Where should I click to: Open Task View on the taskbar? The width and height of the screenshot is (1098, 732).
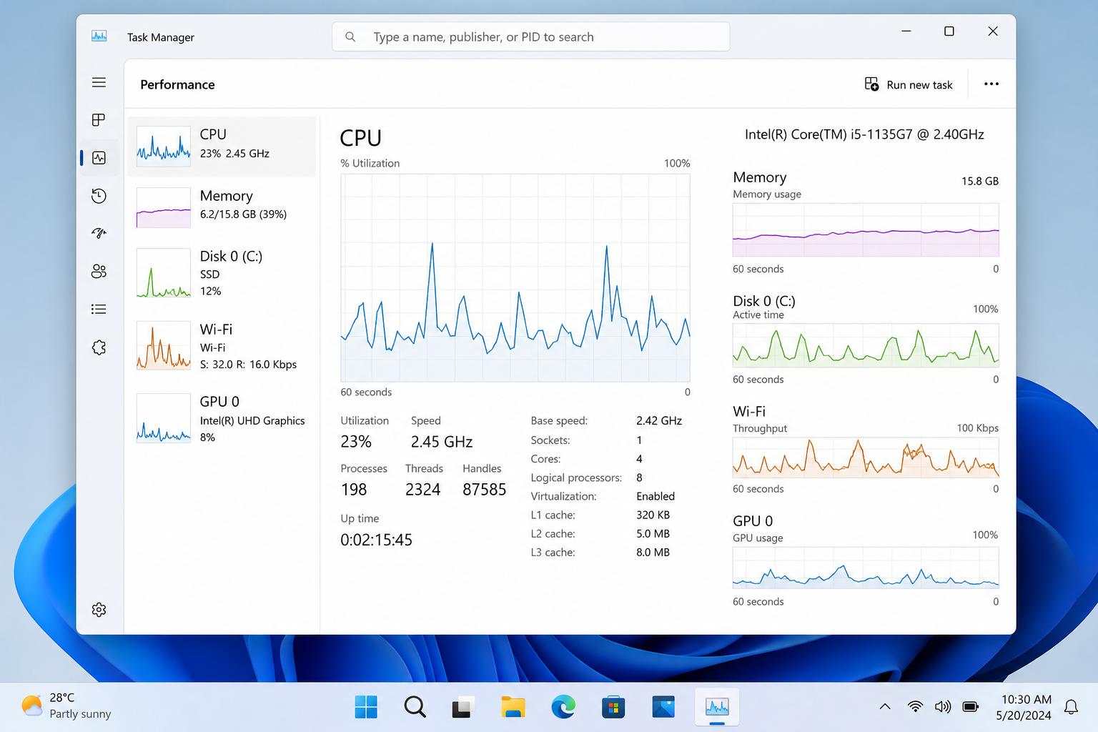[463, 707]
